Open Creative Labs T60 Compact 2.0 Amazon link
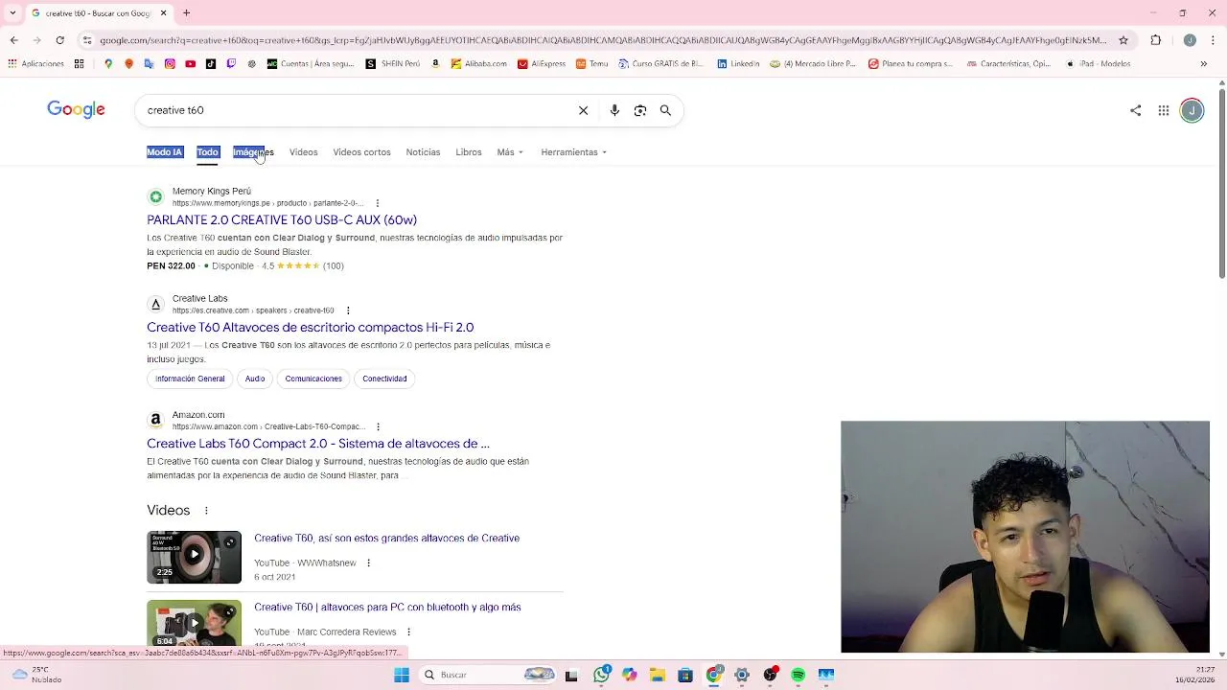Viewport: 1227px width, 690px height. [x=318, y=444]
